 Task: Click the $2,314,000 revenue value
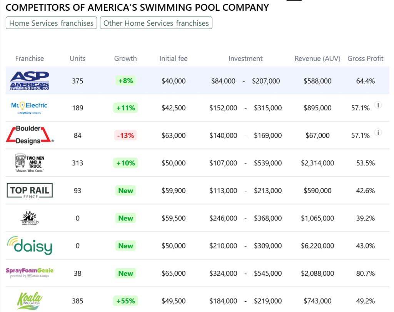pyautogui.click(x=317, y=163)
